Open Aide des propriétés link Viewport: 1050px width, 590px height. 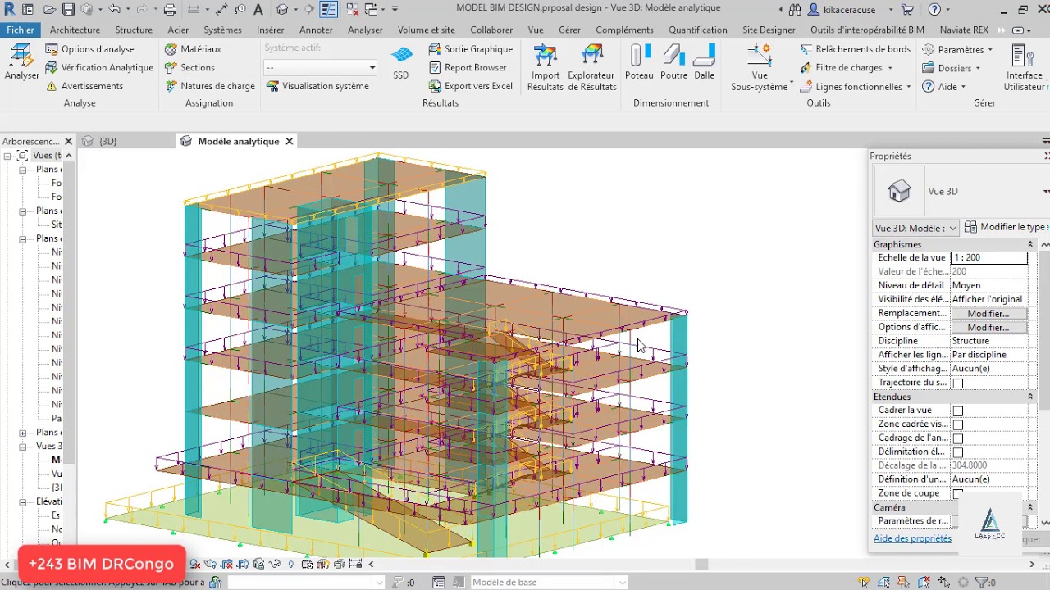tap(912, 538)
